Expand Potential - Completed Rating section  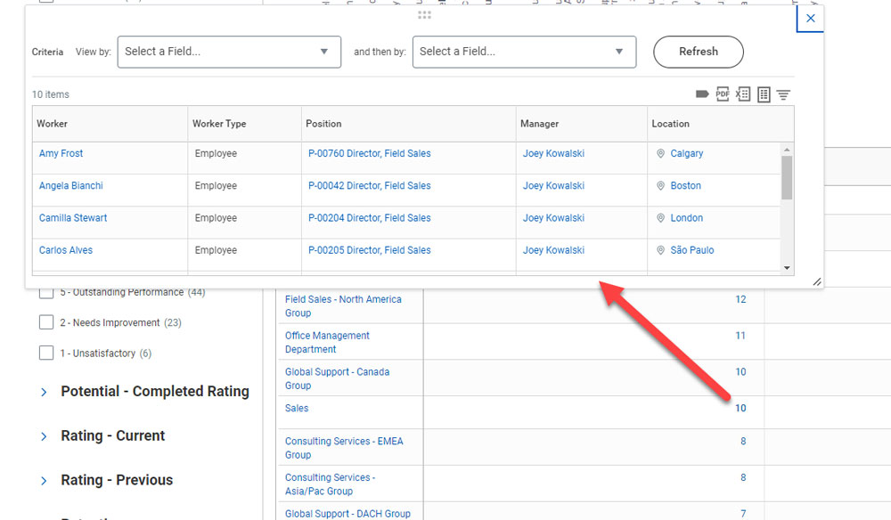tap(44, 392)
